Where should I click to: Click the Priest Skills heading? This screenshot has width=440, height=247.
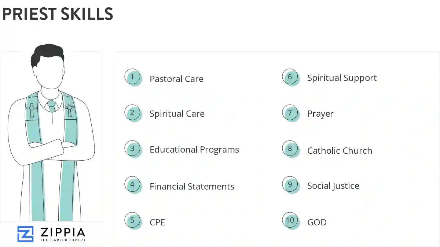tap(58, 14)
